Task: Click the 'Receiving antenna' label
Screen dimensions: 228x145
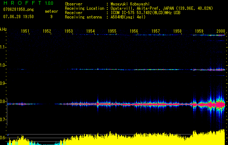Action: point(83,17)
